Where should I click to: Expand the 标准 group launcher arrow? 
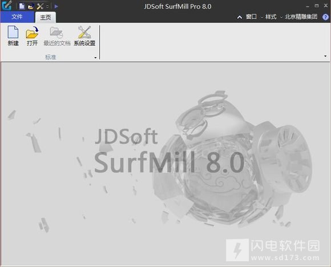pos(95,58)
